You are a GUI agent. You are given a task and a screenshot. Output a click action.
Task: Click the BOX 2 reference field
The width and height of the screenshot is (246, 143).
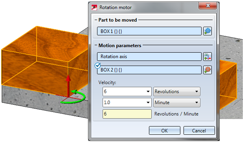(x=149, y=70)
